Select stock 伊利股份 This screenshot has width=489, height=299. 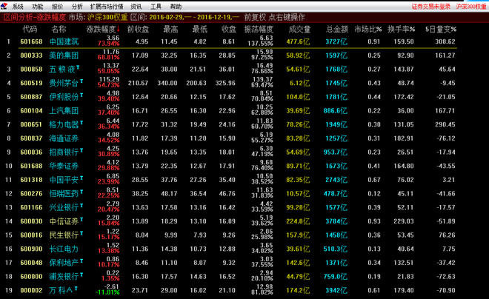click(x=64, y=97)
